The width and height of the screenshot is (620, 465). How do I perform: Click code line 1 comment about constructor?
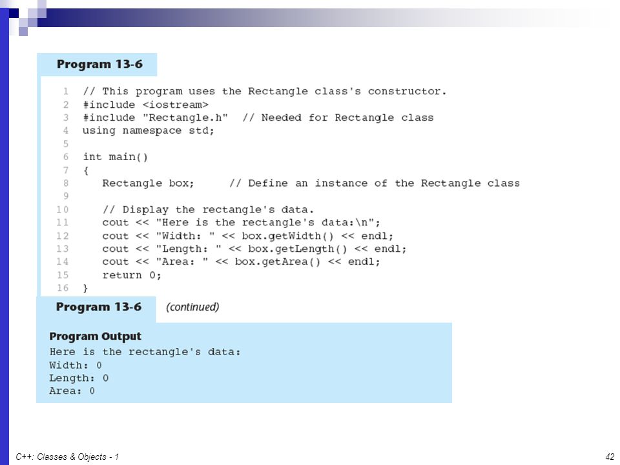click(x=265, y=91)
